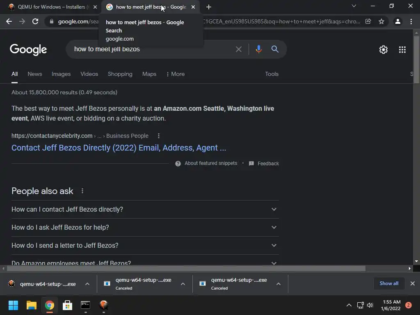Open Google quick settings gear
This screenshot has height=315, width=420.
pyautogui.click(x=383, y=50)
